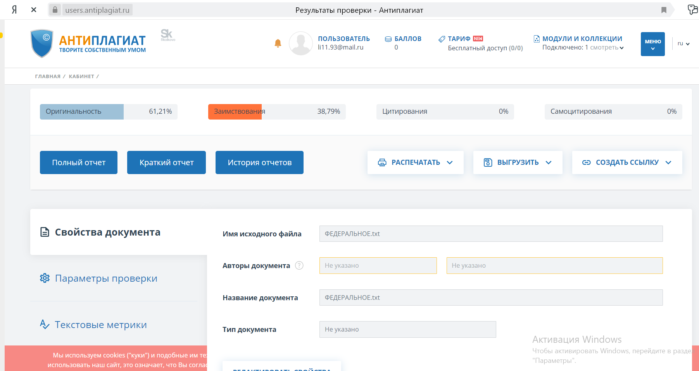This screenshot has width=699, height=371.
Task: Click the padlock icon in address bar
Action: click(x=55, y=10)
